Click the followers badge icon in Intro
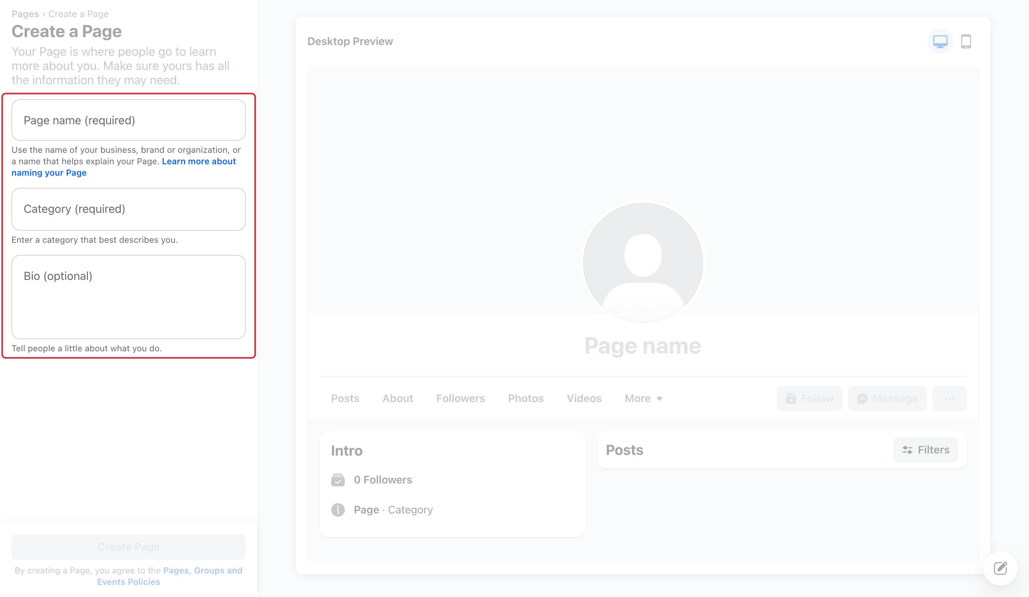 [x=338, y=480]
